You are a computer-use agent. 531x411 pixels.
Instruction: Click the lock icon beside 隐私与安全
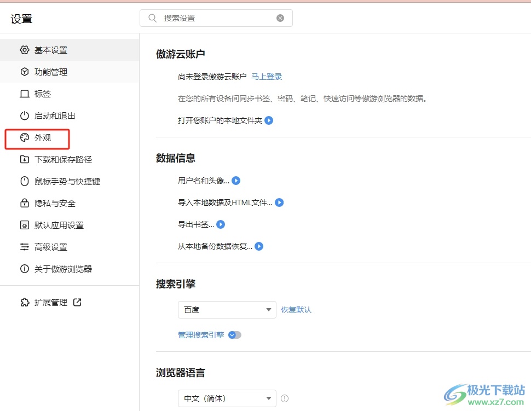[x=25, y=203]
